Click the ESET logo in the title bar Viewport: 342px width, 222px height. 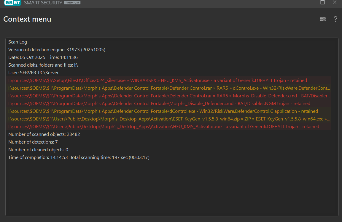click(12, 3)
